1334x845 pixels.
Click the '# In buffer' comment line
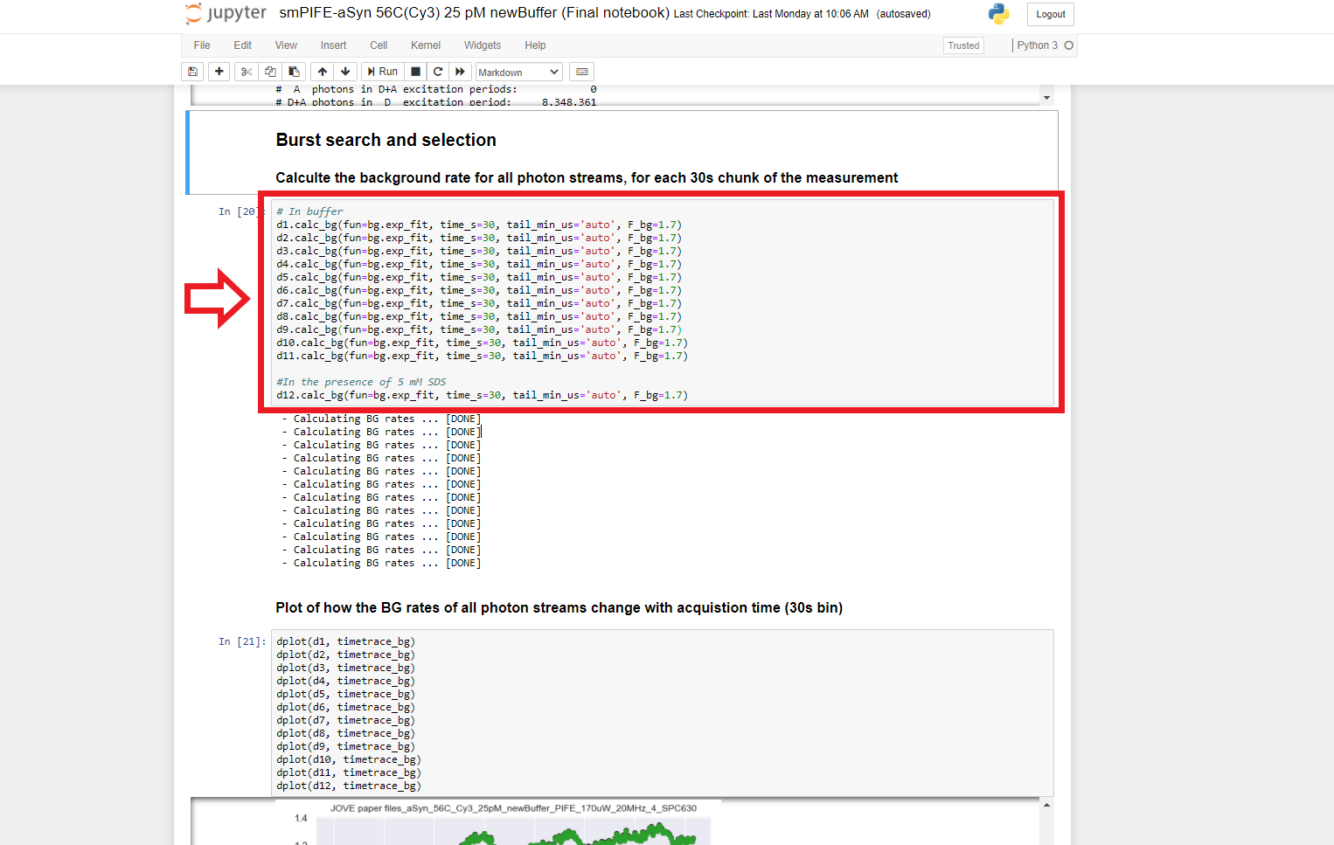(309, 211)
